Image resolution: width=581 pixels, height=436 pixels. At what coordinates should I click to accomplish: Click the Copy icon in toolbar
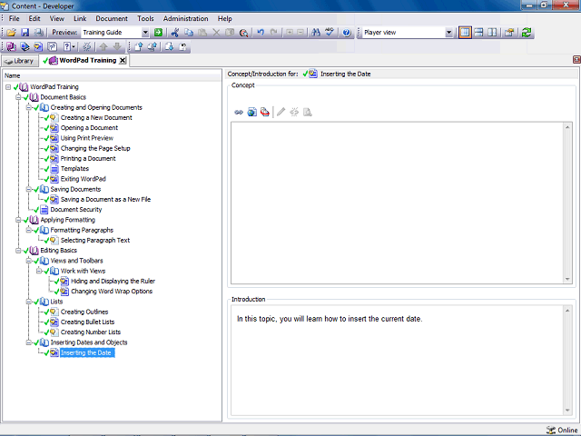(189, 33)
